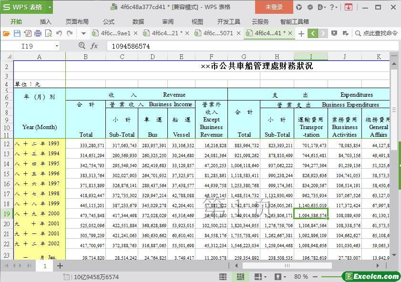
Task: Click the 未登录 login button
Action: [x=274, y=7]
